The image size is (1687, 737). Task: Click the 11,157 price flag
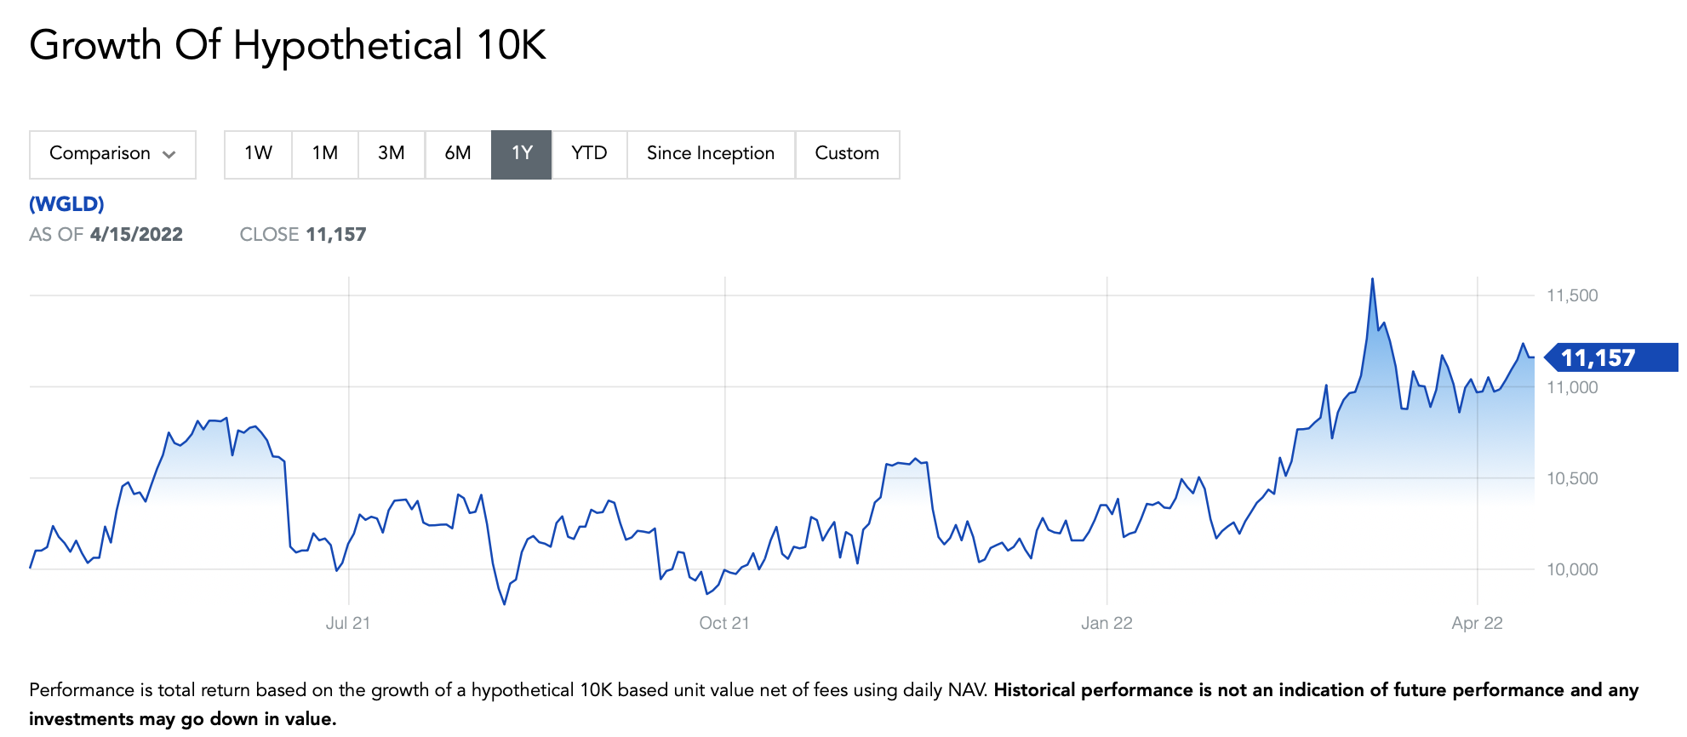pos(1609,357)
